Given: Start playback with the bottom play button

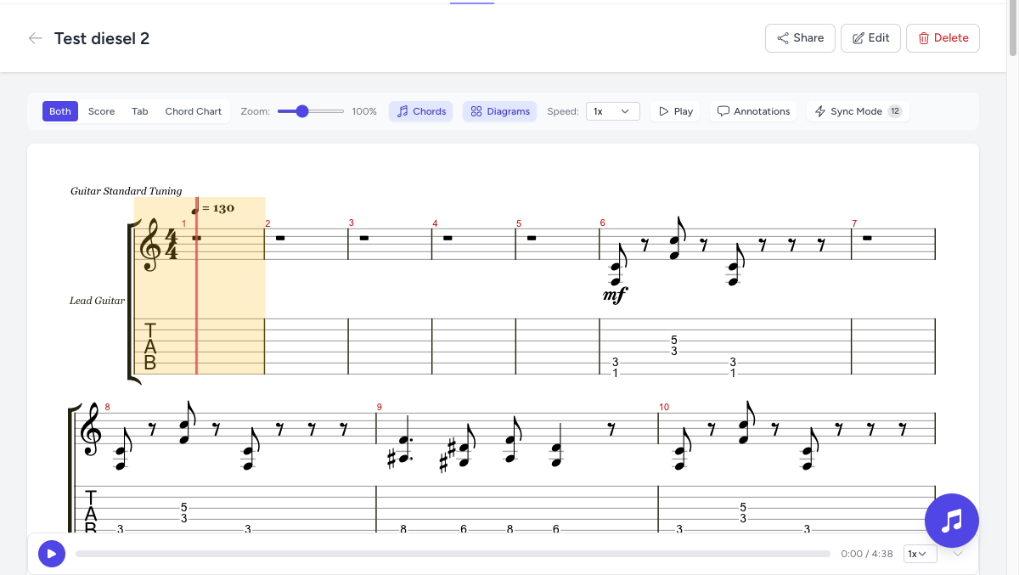Looking at the screenshot, I should coord(52,553).
